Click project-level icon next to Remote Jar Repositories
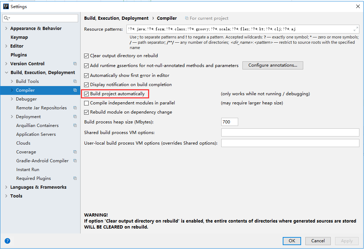This screenshot has height=249, width=364. tap(75, 108)
